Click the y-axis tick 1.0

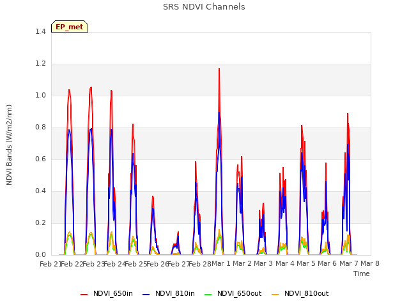click(40, 95)
